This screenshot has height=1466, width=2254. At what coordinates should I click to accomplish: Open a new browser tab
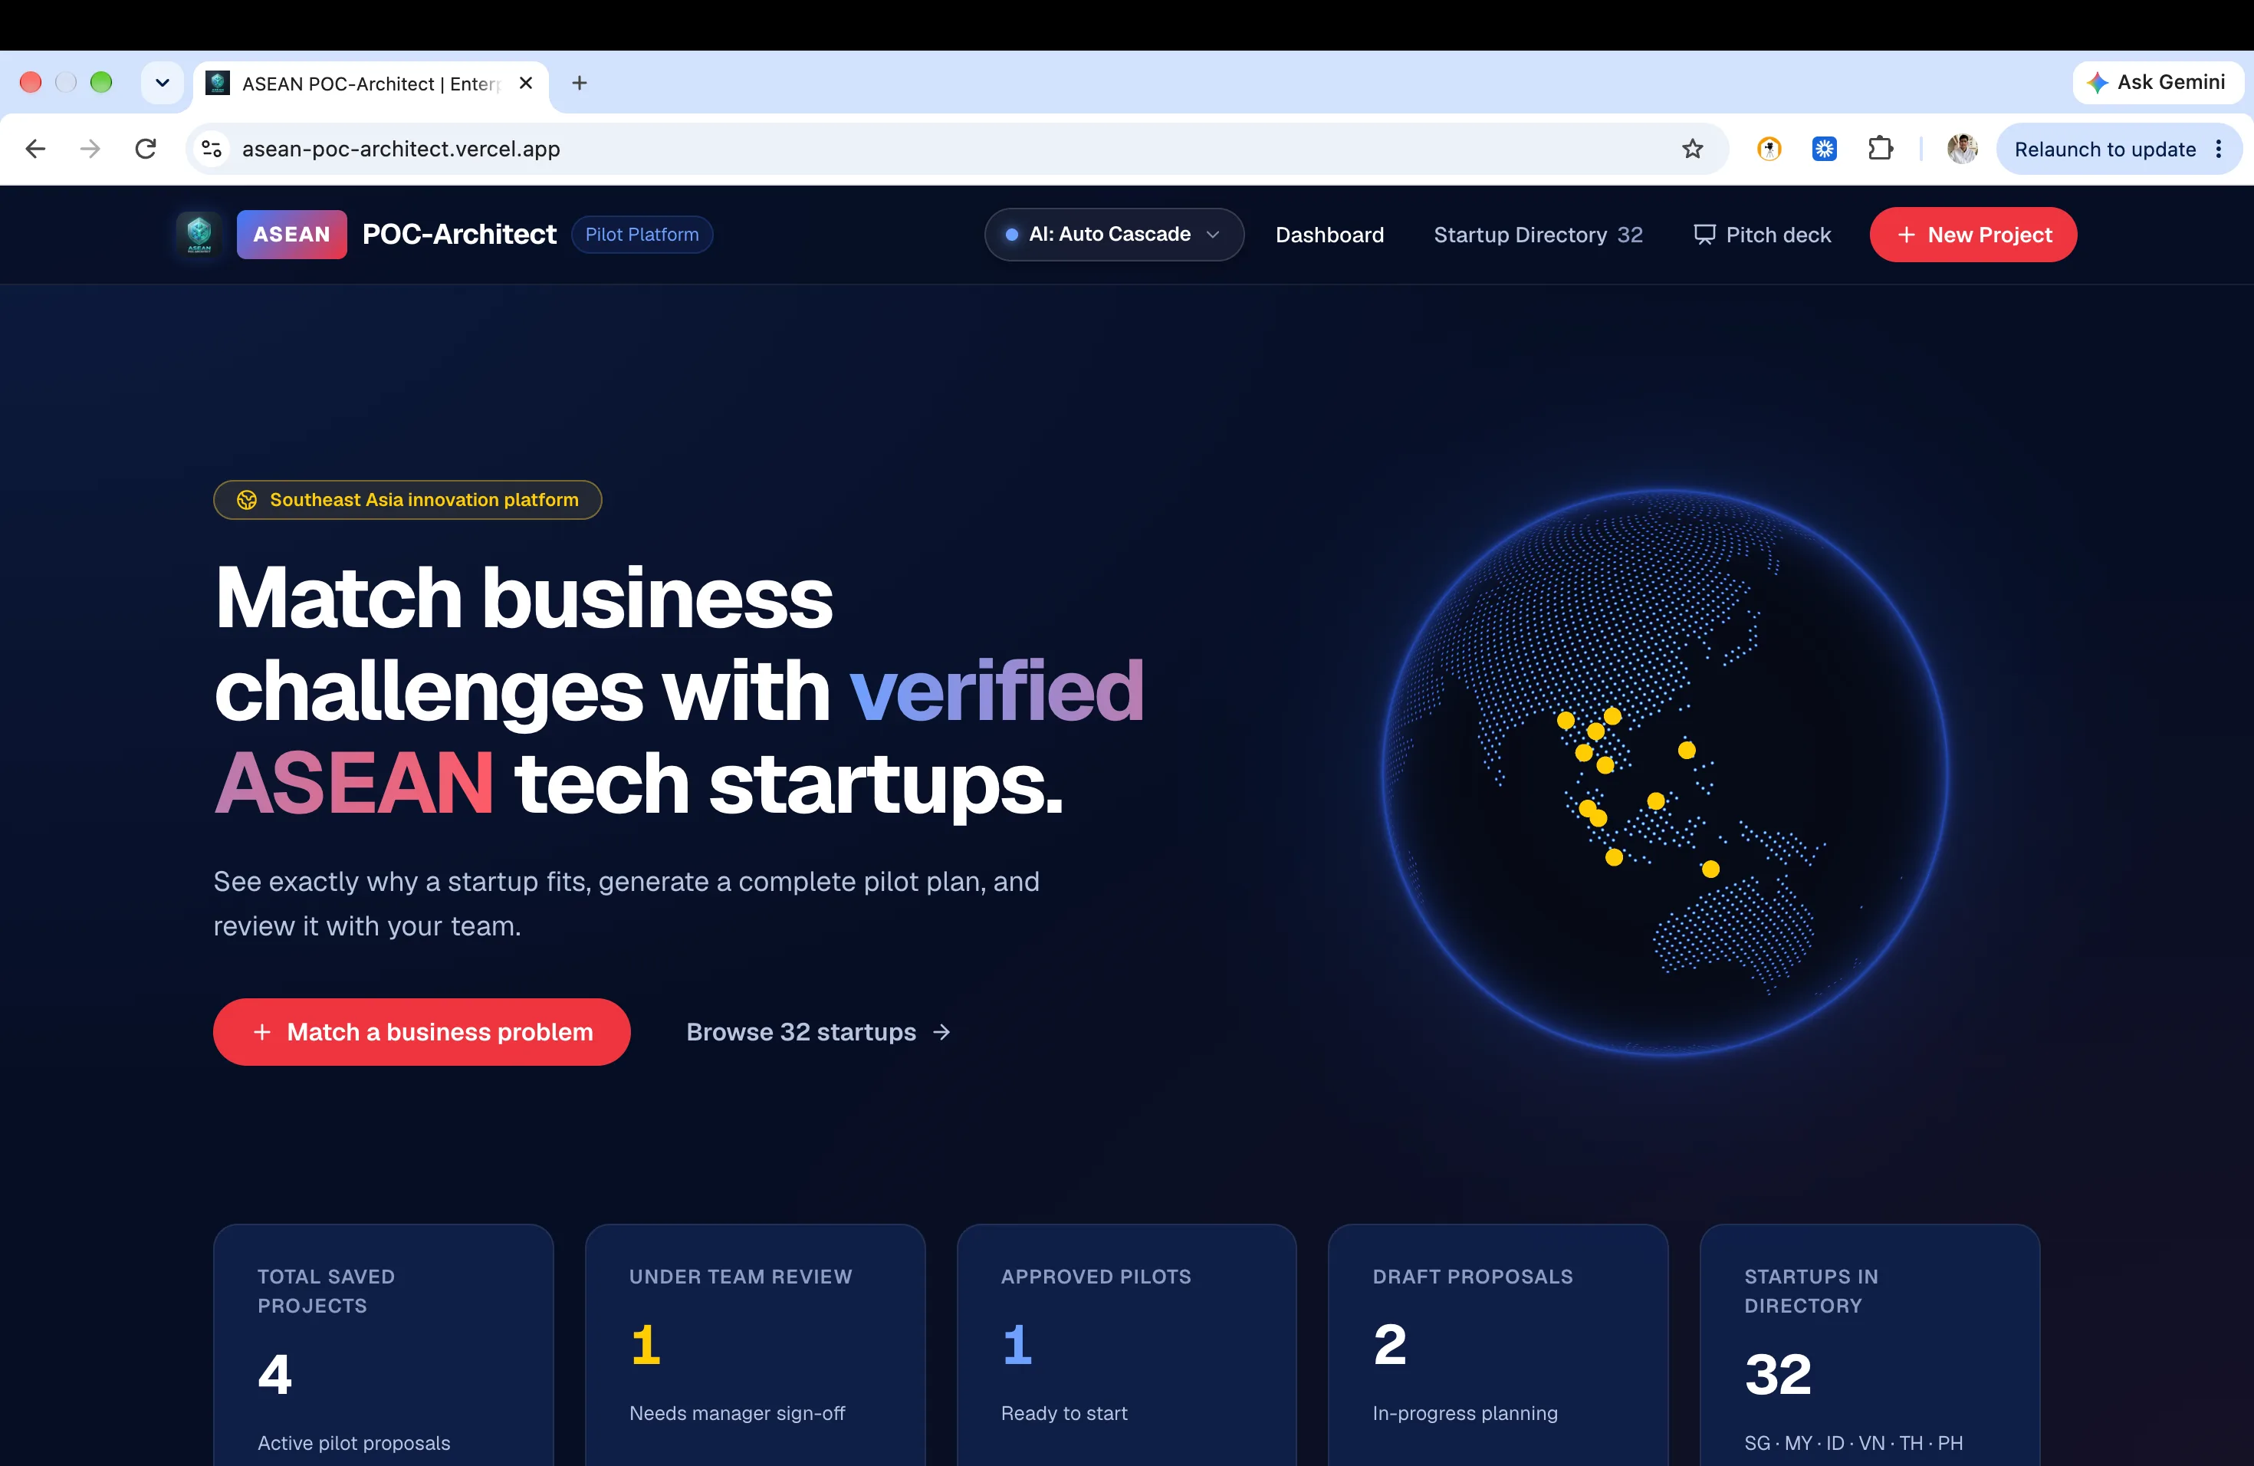point(580,84)
